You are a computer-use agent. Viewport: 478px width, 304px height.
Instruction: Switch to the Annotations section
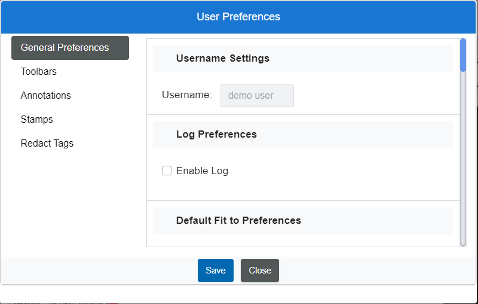pos(46,95)
